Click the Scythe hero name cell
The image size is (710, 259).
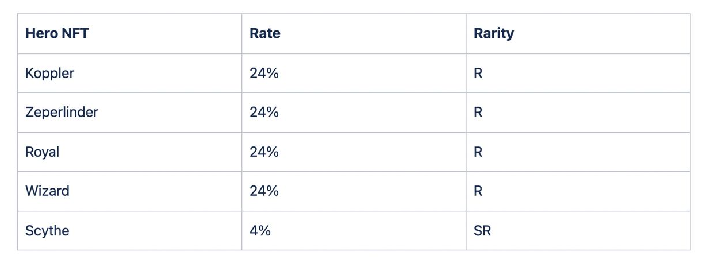(129, 231)
